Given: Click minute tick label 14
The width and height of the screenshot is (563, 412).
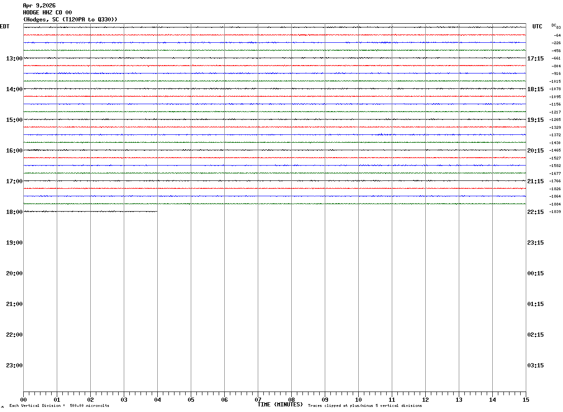Looking at the screenshot, I should pyautogui.click(x=492, y=400).
